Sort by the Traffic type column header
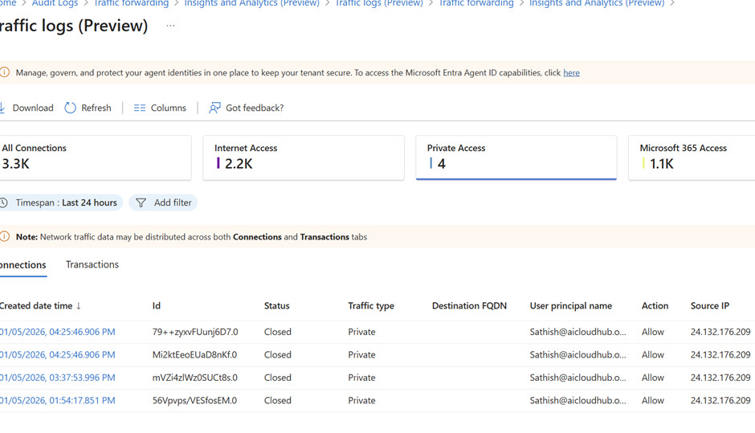Screen dimensions: 755x433 pos(370,306)
